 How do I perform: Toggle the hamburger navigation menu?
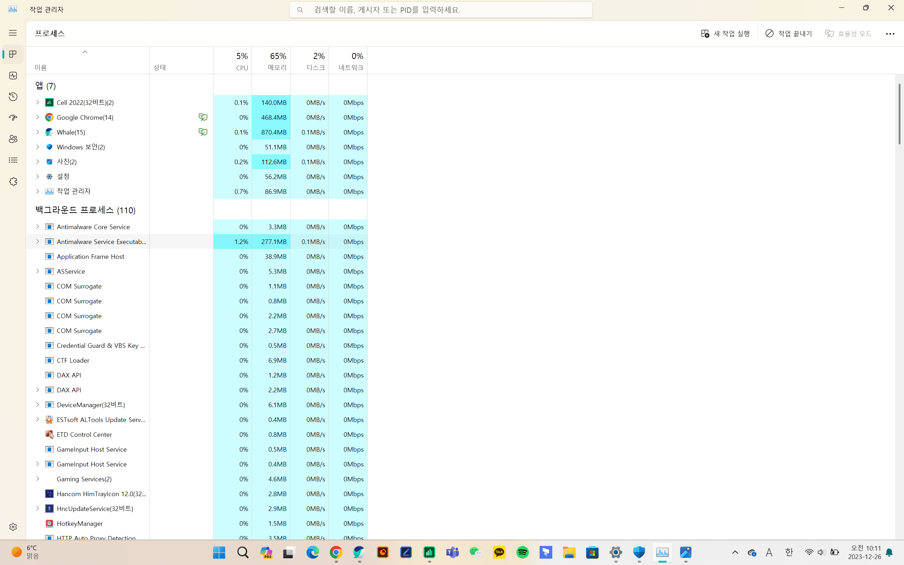(x=13, y=33)
